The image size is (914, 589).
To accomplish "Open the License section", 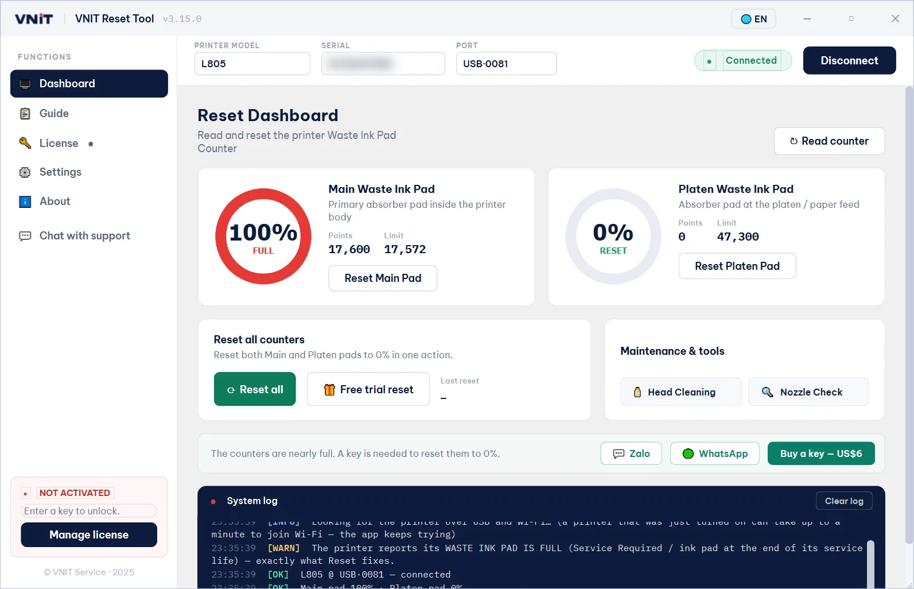I will [89, 143].
